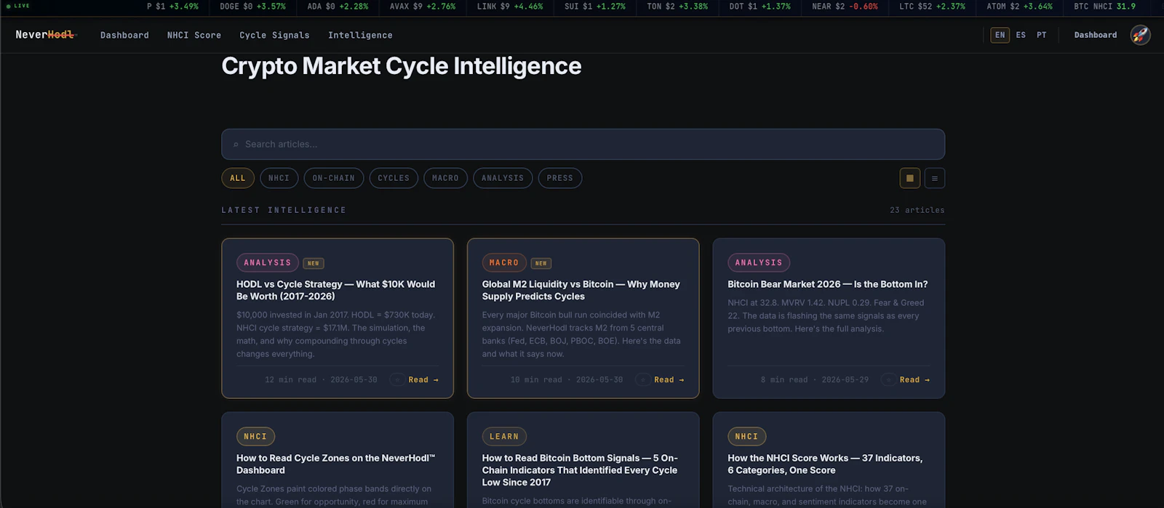Screen dimensions: 1164x508
Task: Star the Global M2 Liquidity article
Action: coord(642,379)
